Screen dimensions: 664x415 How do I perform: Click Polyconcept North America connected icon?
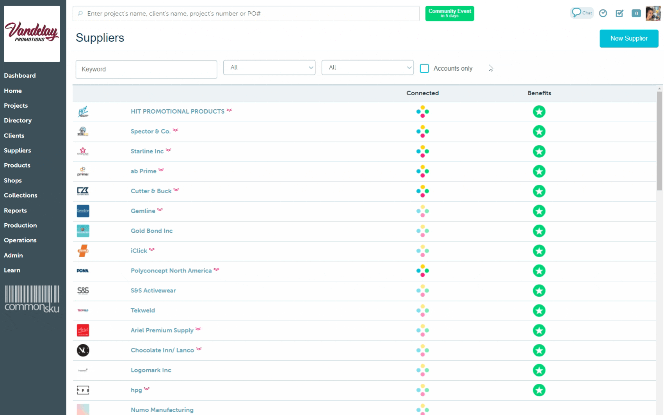click(422, 271)
